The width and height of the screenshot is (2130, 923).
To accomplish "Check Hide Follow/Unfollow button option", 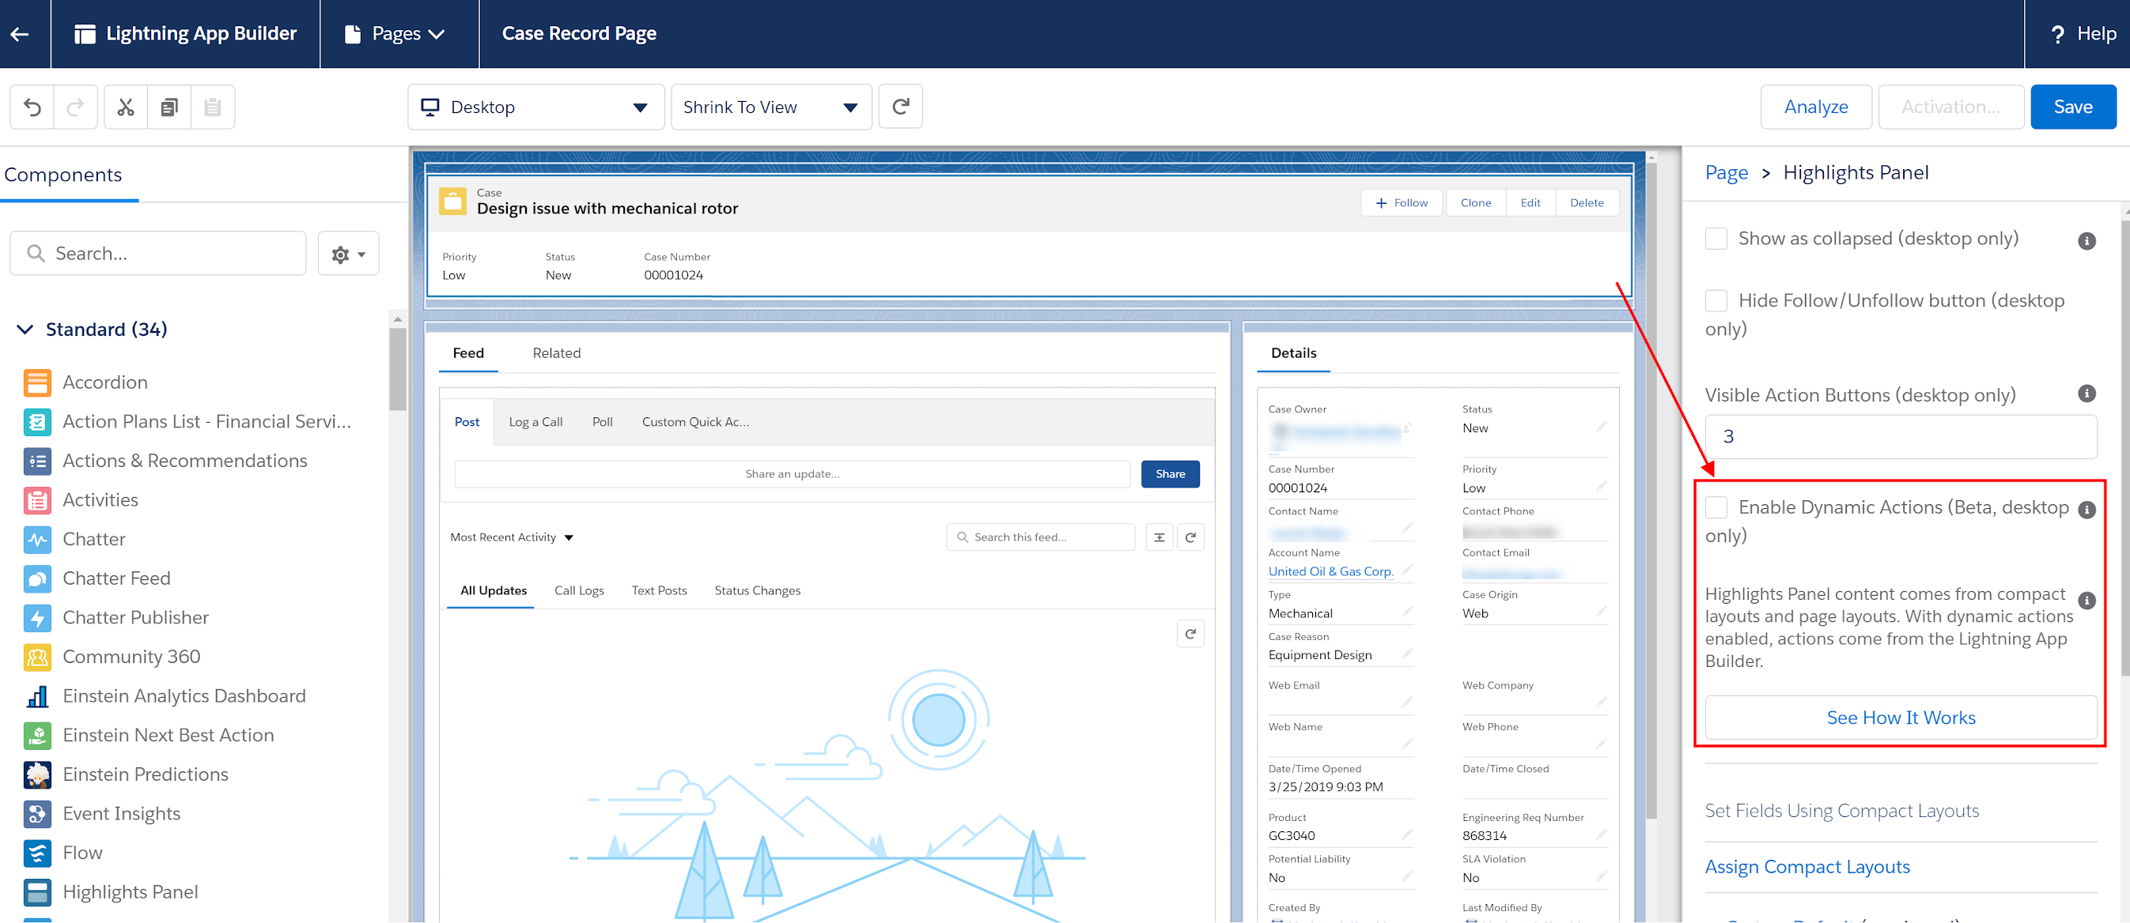I will click(x=1716, y=301).
